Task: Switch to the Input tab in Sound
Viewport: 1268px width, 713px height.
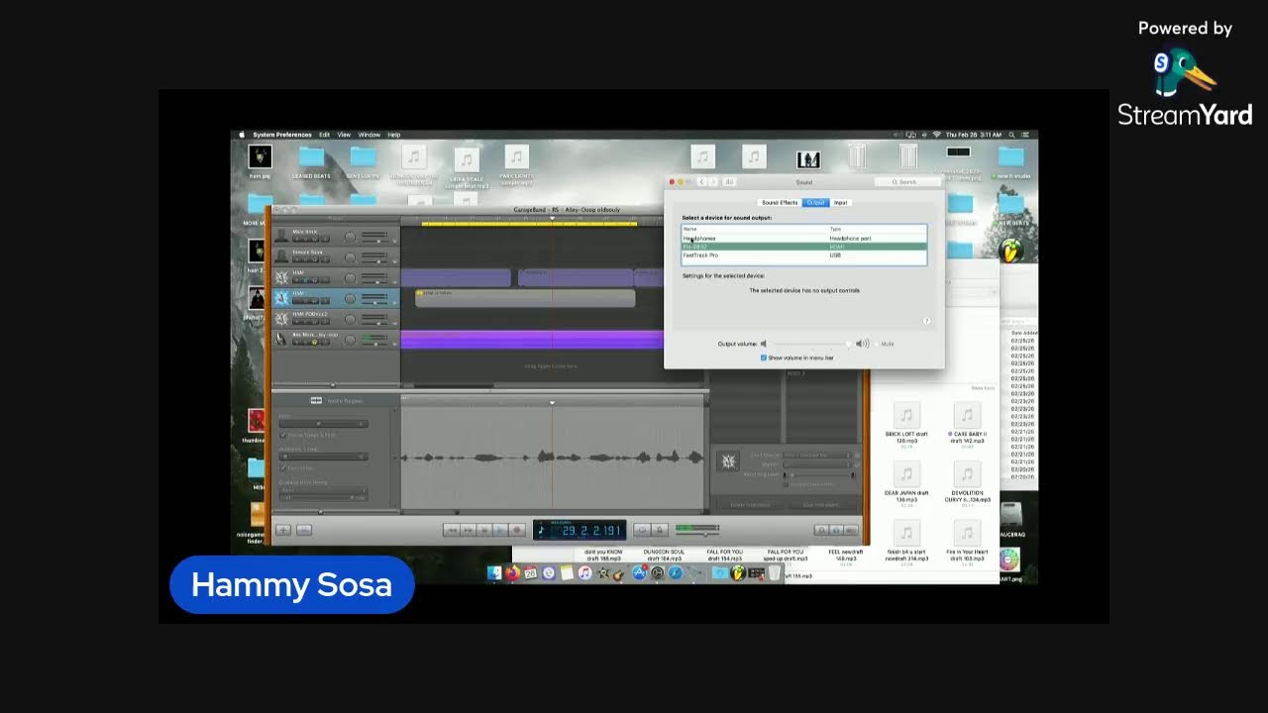Action: 840,202
